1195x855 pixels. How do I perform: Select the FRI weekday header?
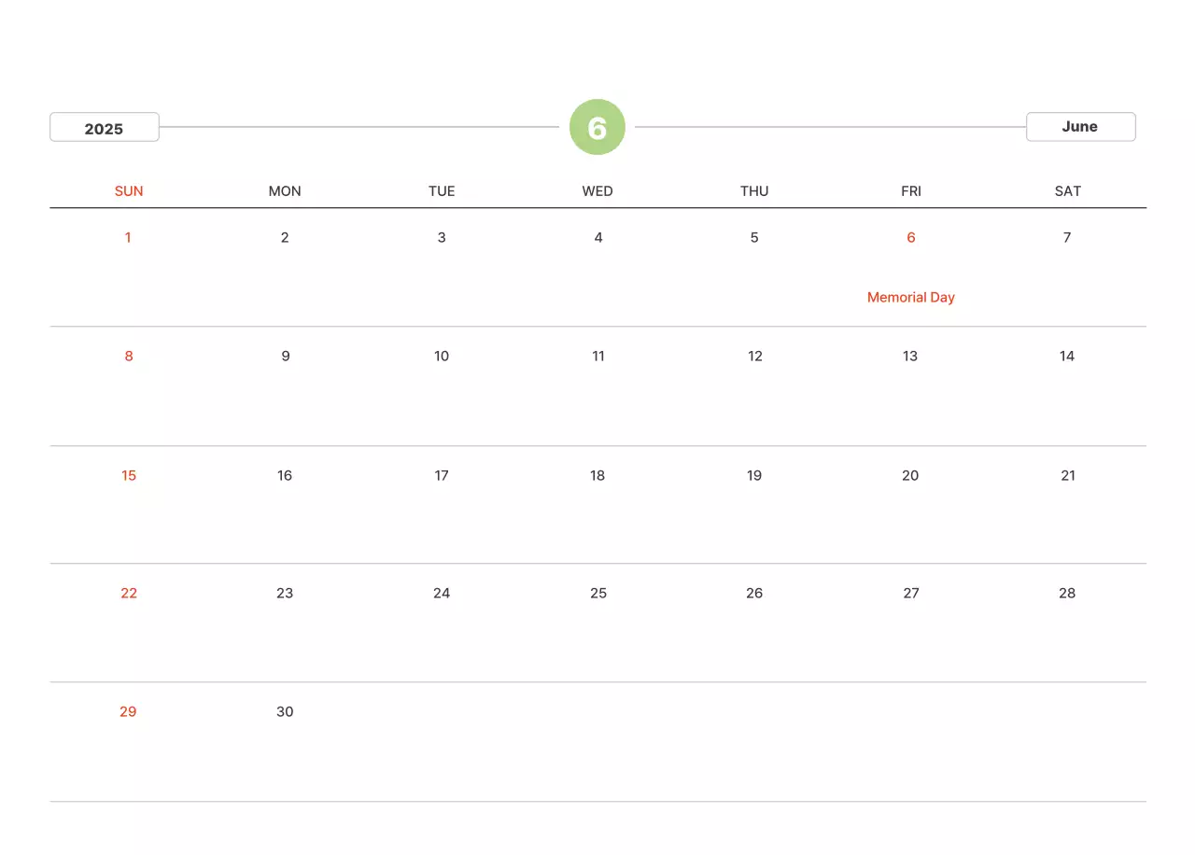pos(910,191)
